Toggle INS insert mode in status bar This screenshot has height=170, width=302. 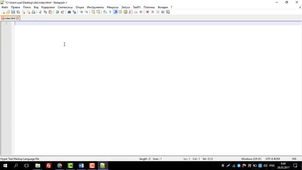coord(294,159)
